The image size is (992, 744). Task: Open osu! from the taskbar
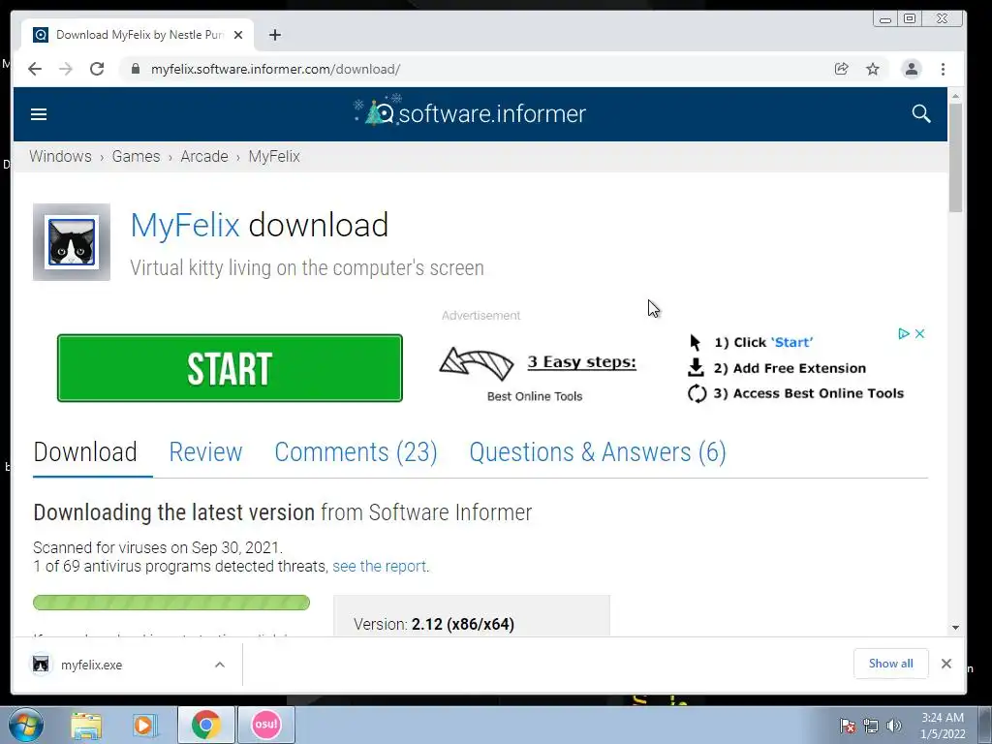[x=265, y=725]
